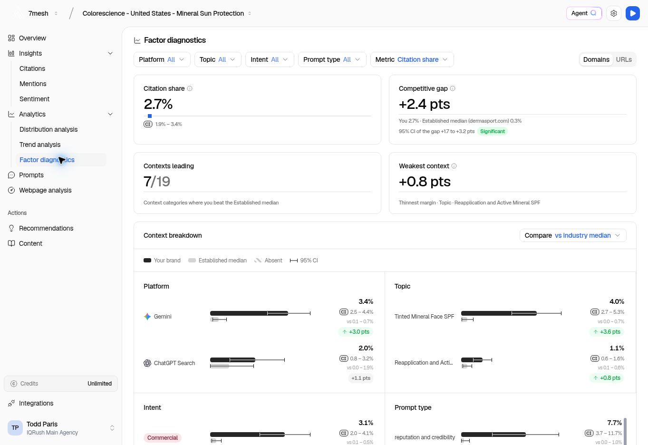This screenshot has height=445, width=648.
Task: Click the reputation and credibility row label
Action: (x=425, y=437)
